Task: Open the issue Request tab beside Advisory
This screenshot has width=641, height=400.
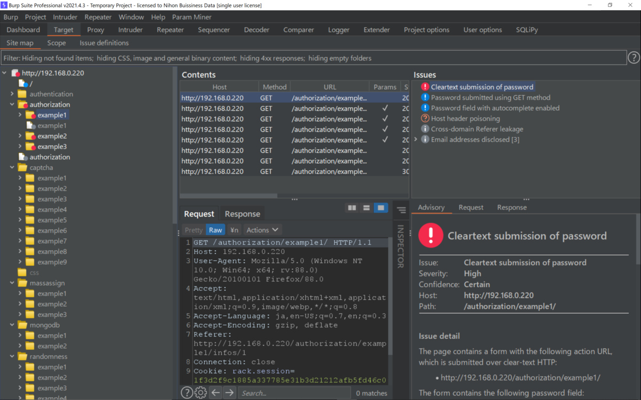Action: [x=471, y=207]
